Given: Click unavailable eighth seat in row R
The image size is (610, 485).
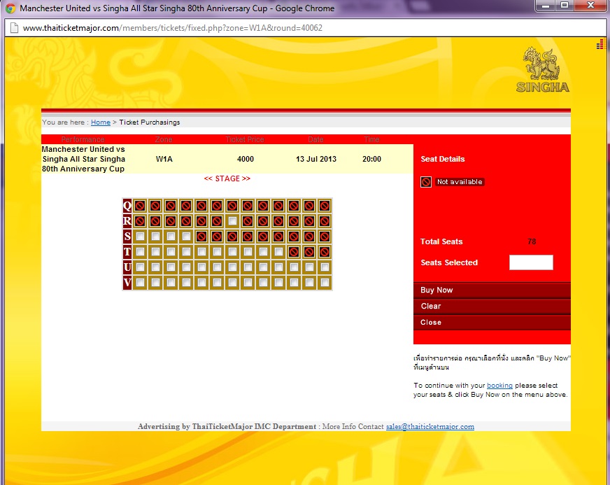Looking at the screenshot, I should click(248, 221).
